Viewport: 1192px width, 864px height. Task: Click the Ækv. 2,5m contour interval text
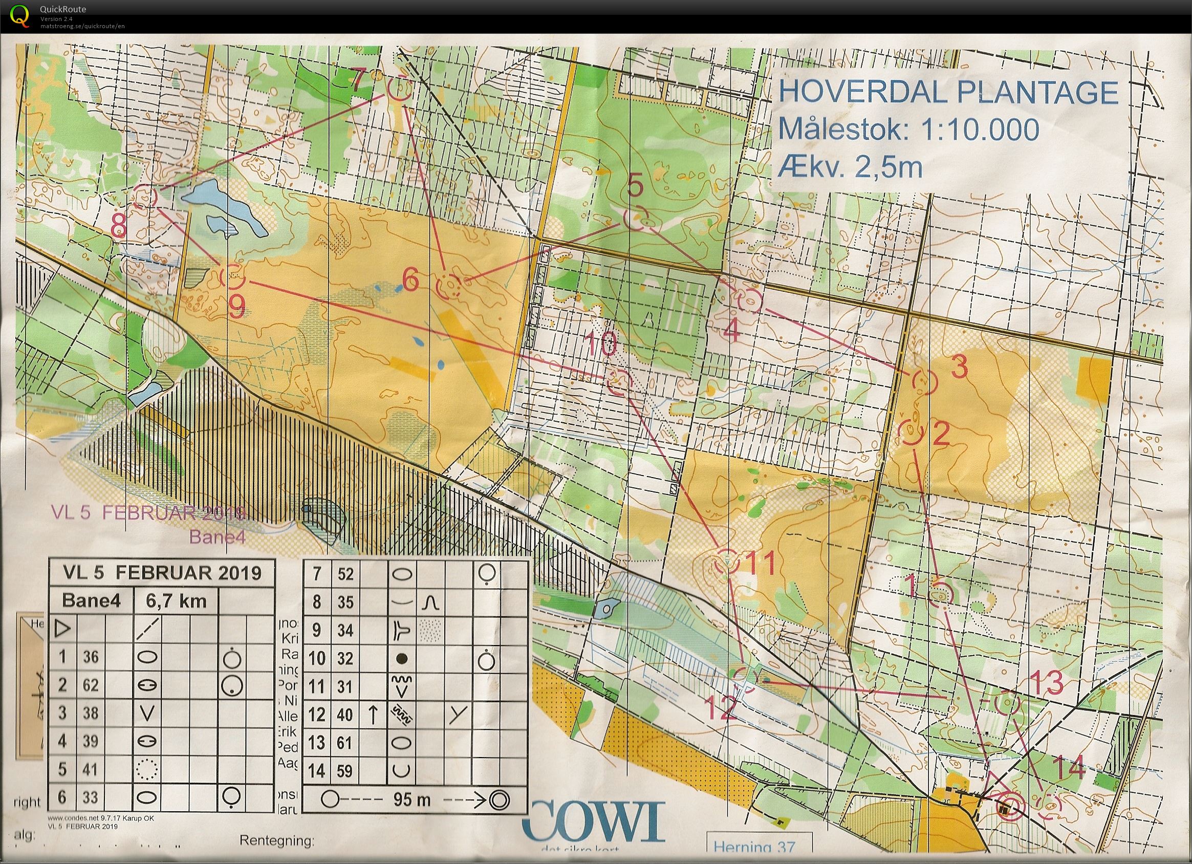click(x=851, y=166)
